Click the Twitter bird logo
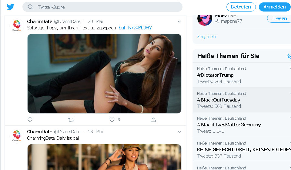 click(11, 7)
